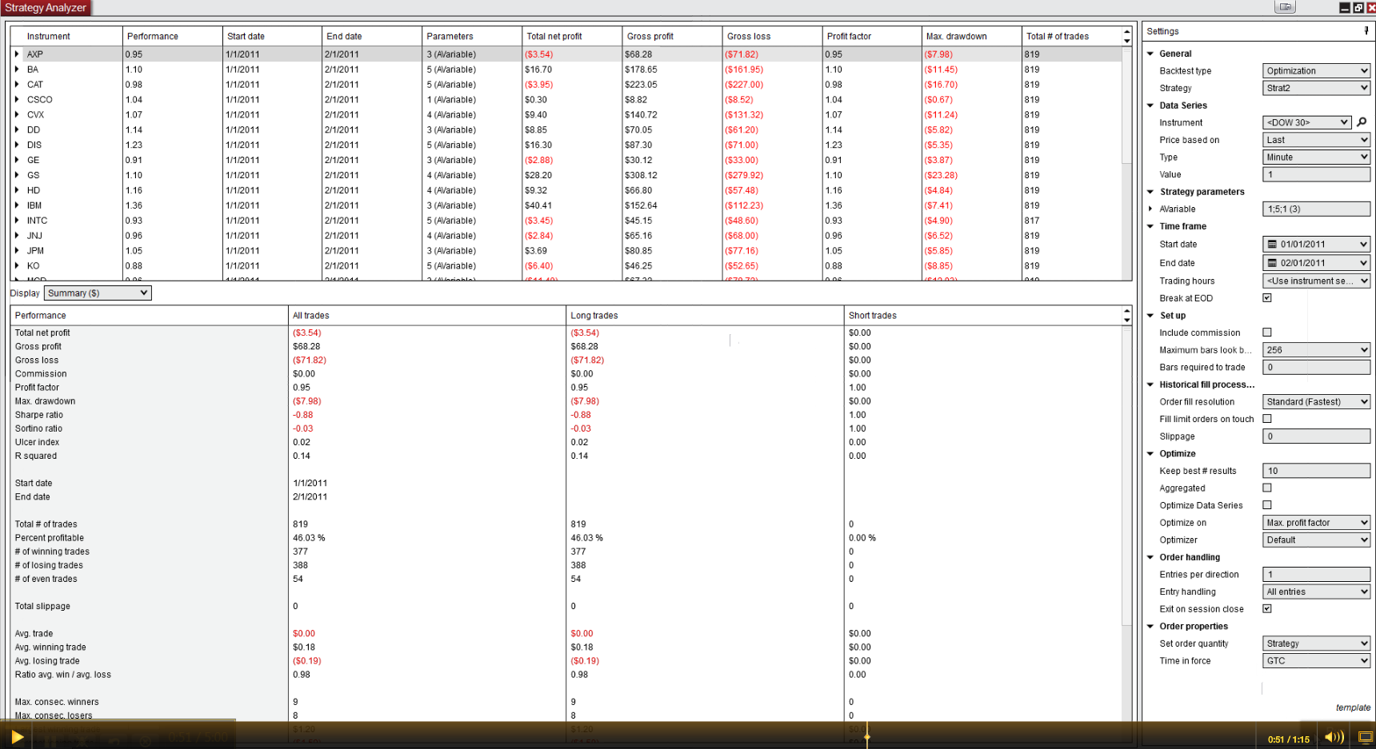Collapse the Optimize section

tap(1150, 453)
